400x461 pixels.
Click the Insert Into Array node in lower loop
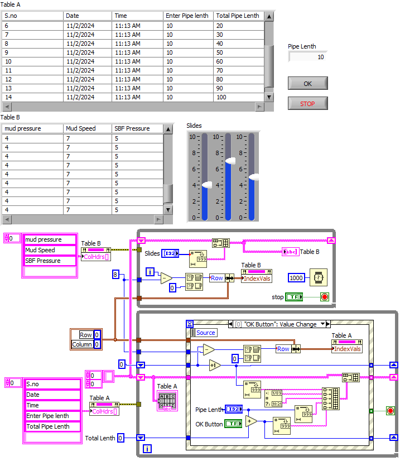351,377
